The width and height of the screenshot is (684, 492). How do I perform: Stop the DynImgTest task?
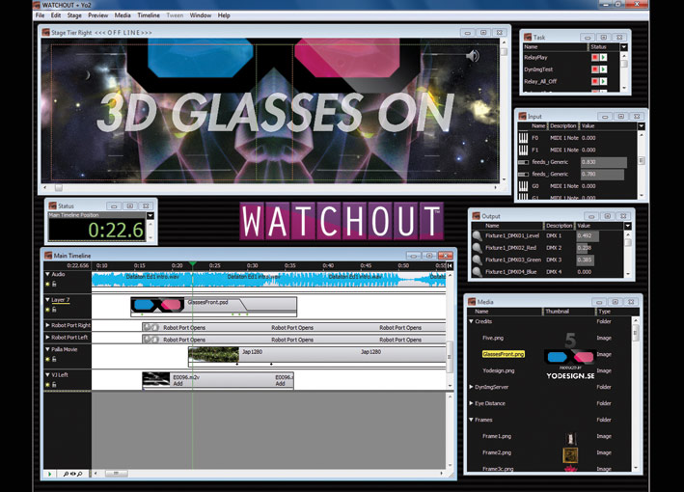(594, 69)
